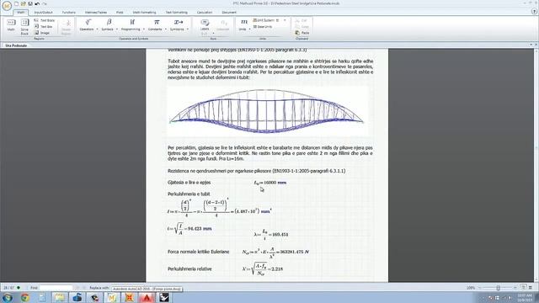Open the Windows Start button
The height and width of the screenshot is (303, 539).
[7, 297]
